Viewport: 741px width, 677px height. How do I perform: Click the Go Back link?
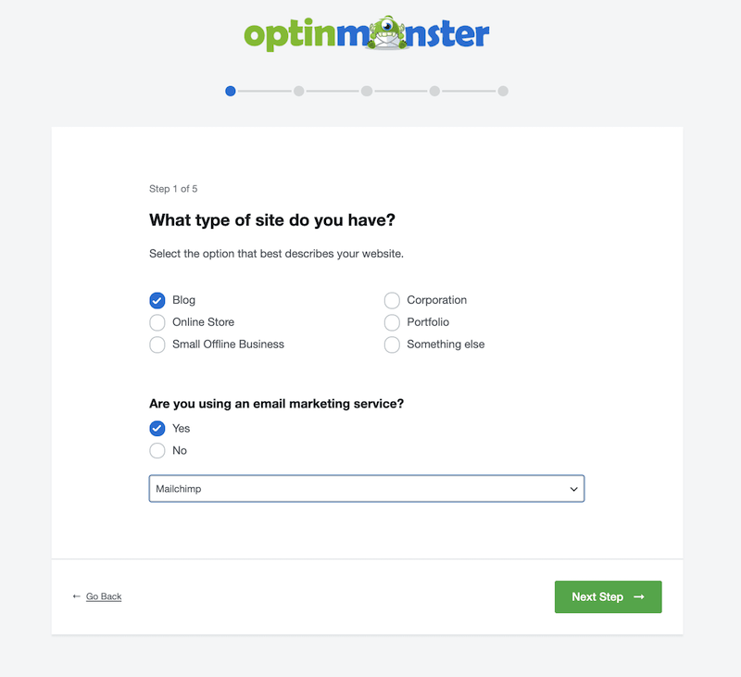point(102,596)
